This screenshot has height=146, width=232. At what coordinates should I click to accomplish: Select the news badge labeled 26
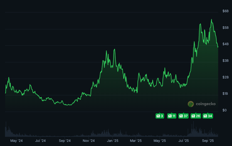pyautogui.click(x=196, y=116)
